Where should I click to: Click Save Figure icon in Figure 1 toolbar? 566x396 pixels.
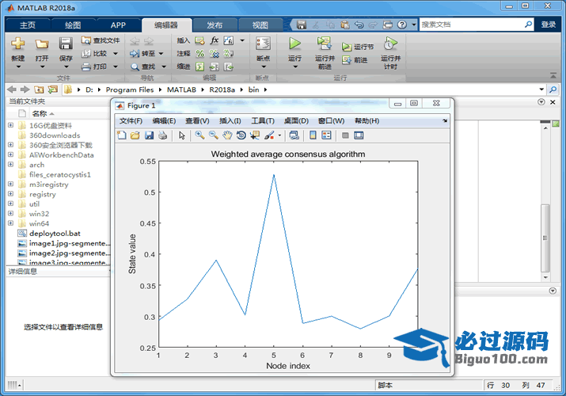point(149,135)
